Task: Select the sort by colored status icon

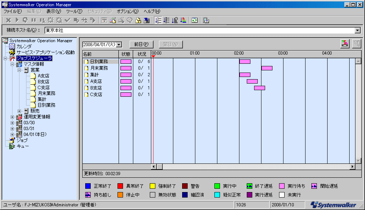Action: click(183, 21)
